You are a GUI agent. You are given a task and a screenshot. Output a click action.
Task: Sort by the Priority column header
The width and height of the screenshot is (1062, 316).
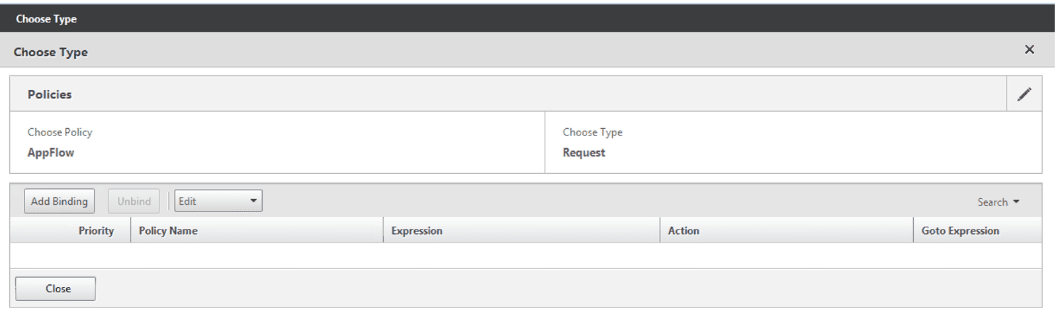[96, 231]
